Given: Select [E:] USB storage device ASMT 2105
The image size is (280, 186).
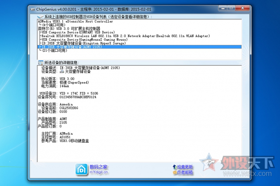Looking at the screenshot, I should [139, 47].
